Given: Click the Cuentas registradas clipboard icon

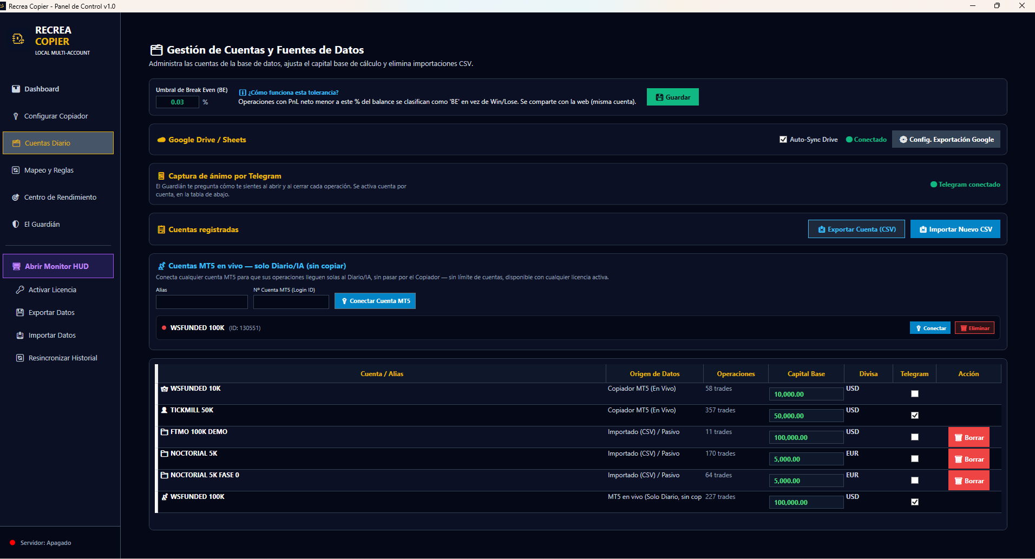Looking at the screenshot, I should (x=161, y=229).
